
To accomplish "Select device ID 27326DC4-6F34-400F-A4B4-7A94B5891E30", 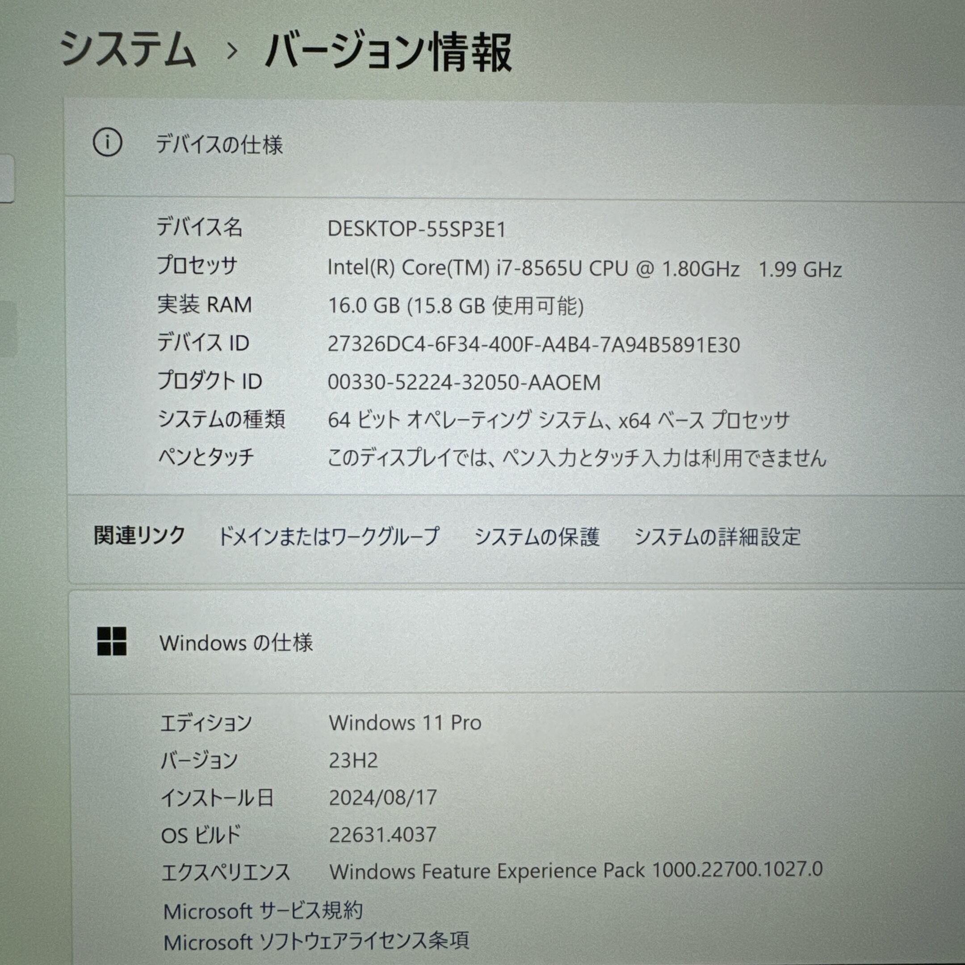I will coord(533,344).
